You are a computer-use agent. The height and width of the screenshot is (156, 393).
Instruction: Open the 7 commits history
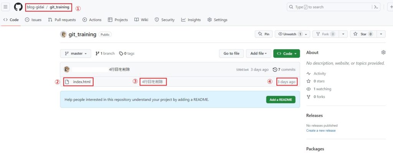(x=284, y=70)
